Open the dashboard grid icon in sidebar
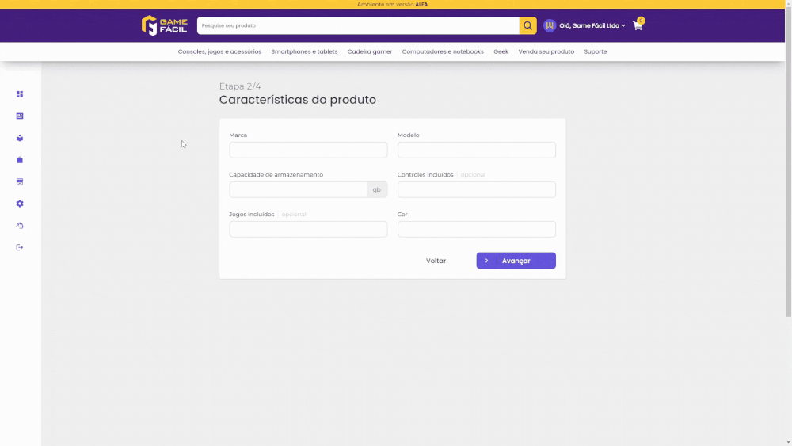Image resolution: width=792 pixels, height=446 pixels. (20, 94)
